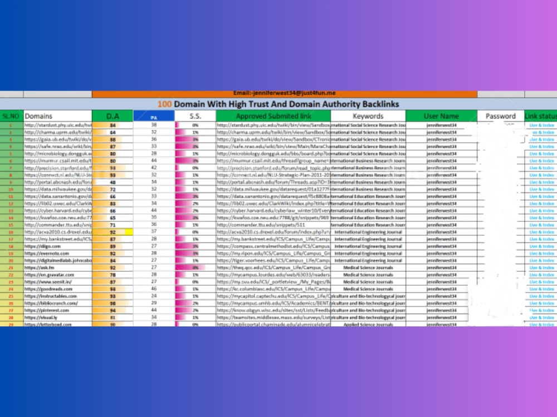Click the gaia.ub.edu domain cell
The height and width of the screenshot is (417, 557).
point(57,140)
